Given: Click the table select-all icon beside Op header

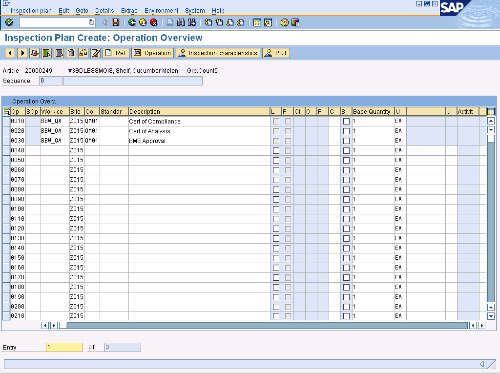Looking at the screenshot, I should [6, 112].
